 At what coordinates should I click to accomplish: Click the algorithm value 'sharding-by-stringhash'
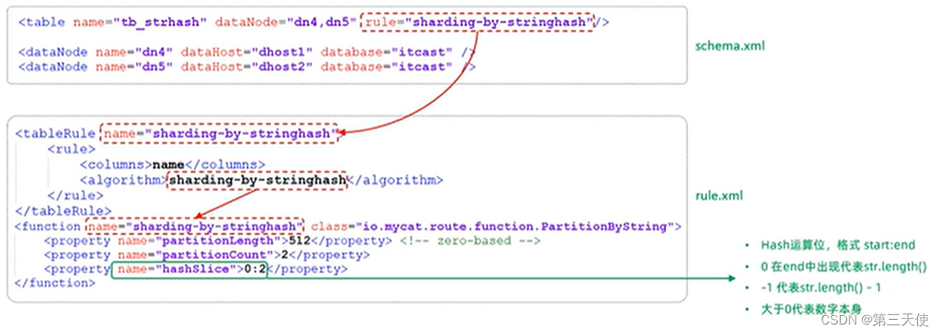pyautogui.click(x=257, y=180)
